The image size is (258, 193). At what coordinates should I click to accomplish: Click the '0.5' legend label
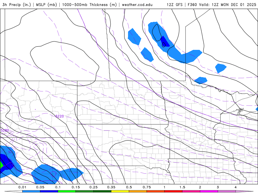[x=129, y=187]
